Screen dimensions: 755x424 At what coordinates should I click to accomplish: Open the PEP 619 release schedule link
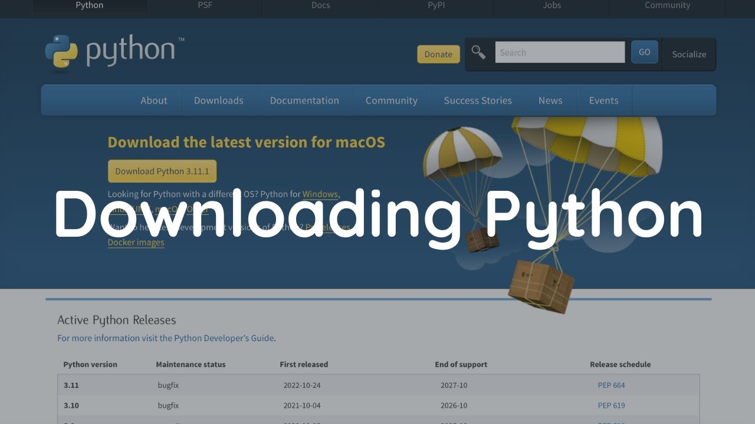[x=611, y=405]
